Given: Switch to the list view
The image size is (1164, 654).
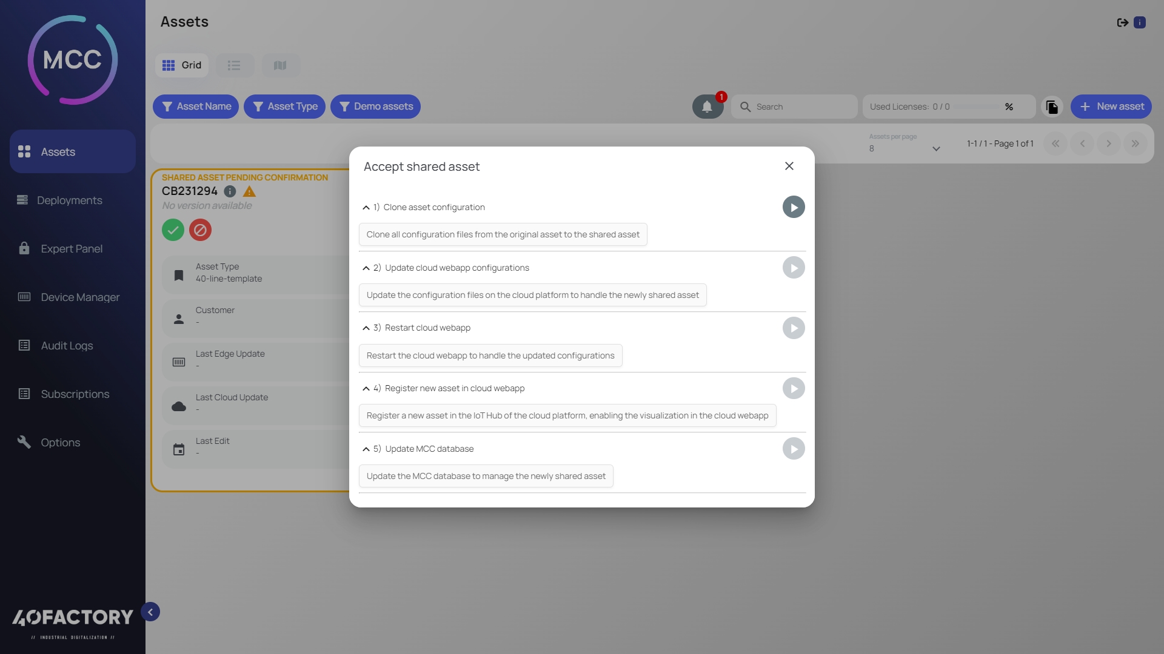Looking at the screenshot, I should [x=234, y=65].
